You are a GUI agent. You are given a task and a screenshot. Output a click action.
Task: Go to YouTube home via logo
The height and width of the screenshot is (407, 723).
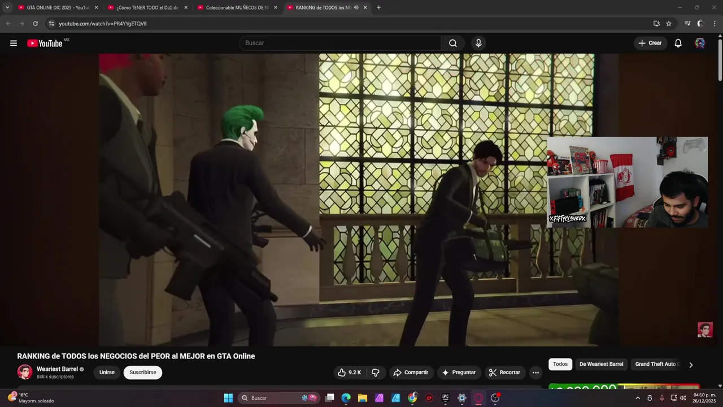[45, 44]
